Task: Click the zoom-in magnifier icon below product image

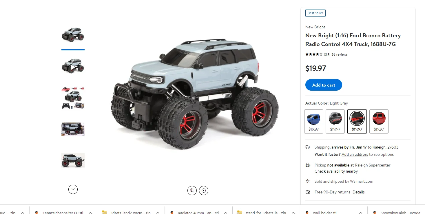Action: click(192, 191)
